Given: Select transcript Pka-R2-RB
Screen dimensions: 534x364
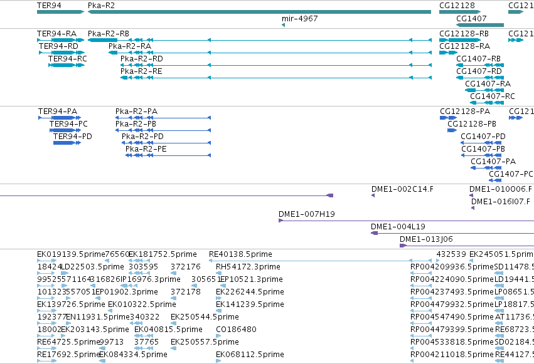Looking at the screenshot, I should tap(260, 40).
